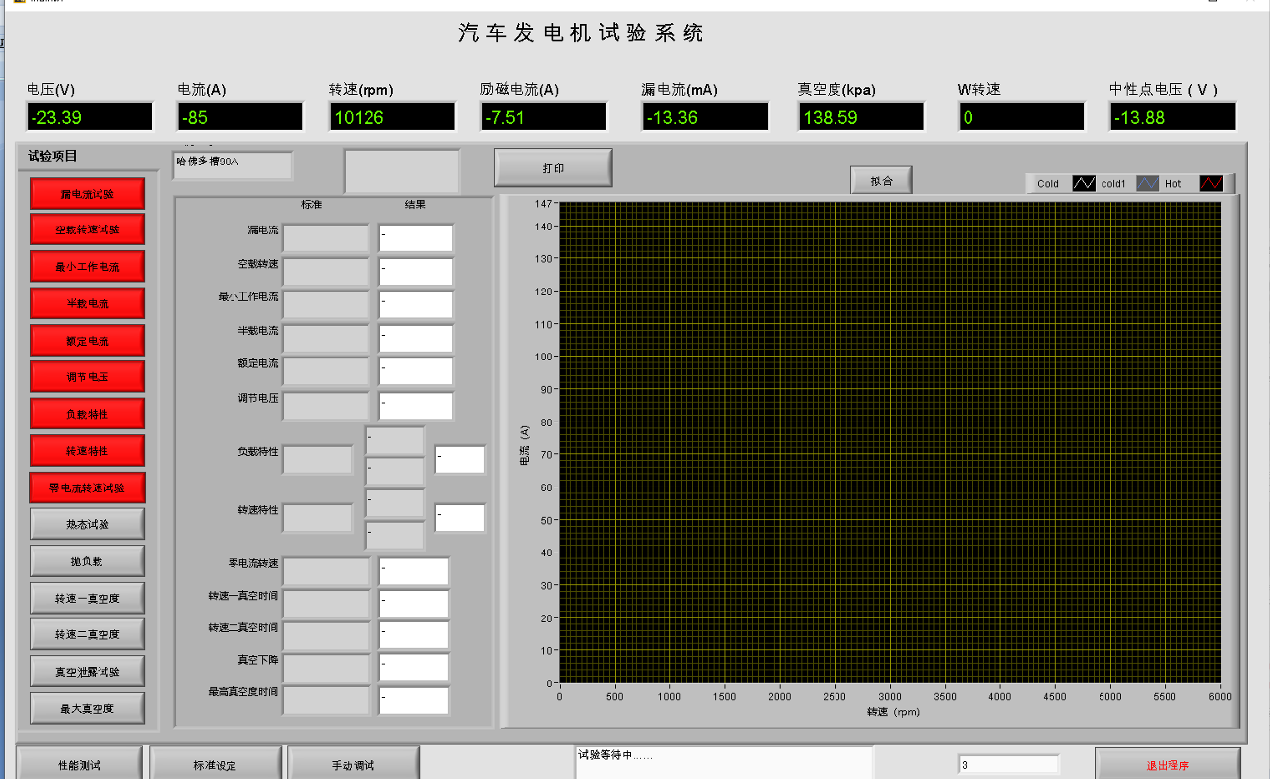Click the 打印 print button

[553, 167]
